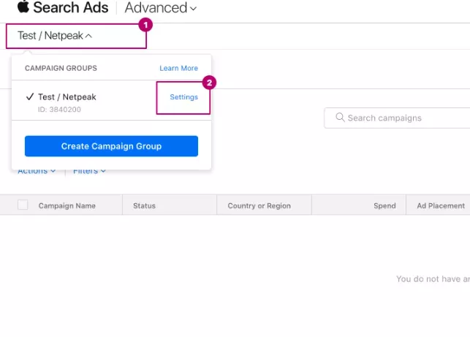This screenshot has width=470, height=337.
Task: Sort by Country or Region column
Action: (x=259, y=205)
